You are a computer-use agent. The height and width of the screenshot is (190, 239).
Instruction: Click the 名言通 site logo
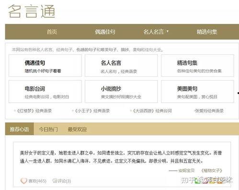point(32,11)
